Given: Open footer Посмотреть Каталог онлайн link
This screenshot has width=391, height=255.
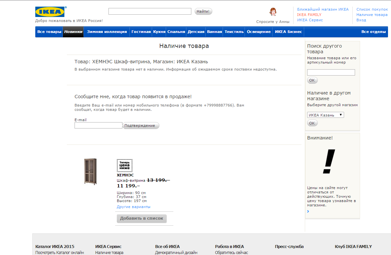Looking at the screenshot, I should click(x=60, y=253).
